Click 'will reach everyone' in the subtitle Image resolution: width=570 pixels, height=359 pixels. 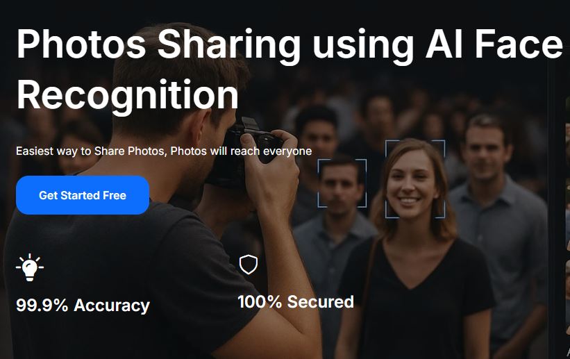(260, 151)
